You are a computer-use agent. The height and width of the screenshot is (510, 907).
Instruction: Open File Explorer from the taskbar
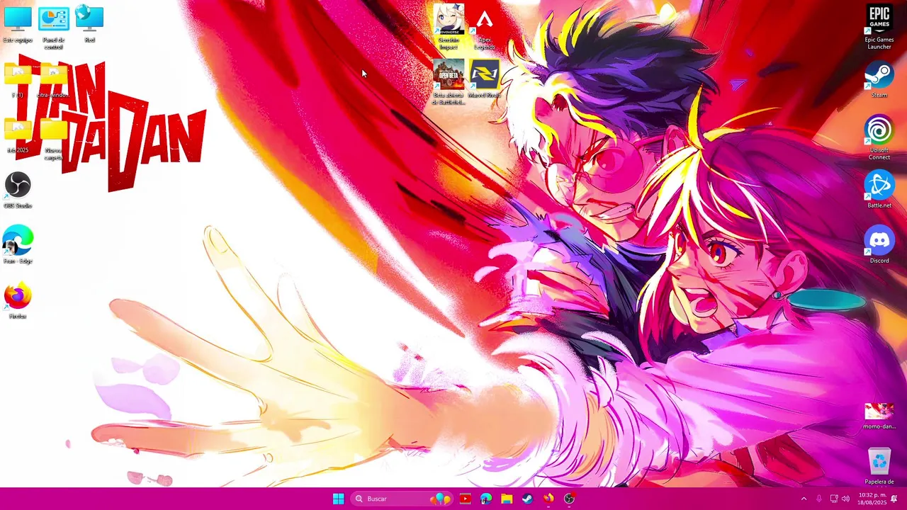[x=507, y=499]
